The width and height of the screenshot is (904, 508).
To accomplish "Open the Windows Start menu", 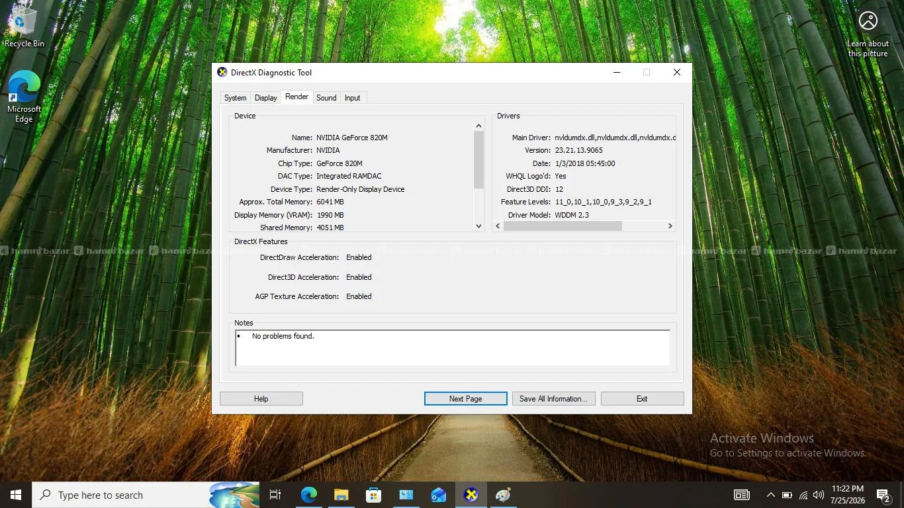I will tap(16, 495).
